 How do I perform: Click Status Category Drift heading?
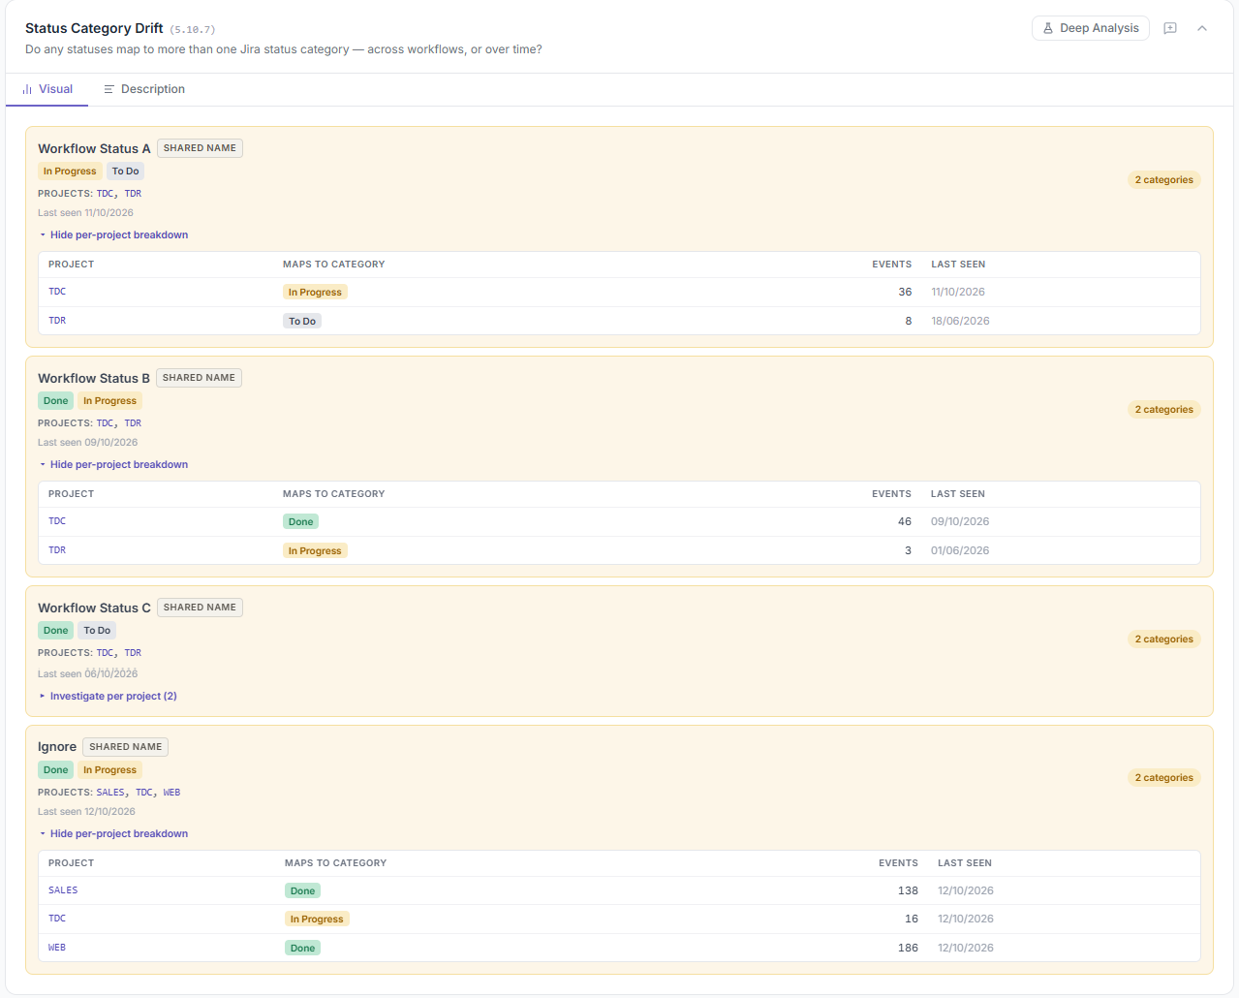coord(94,28)
